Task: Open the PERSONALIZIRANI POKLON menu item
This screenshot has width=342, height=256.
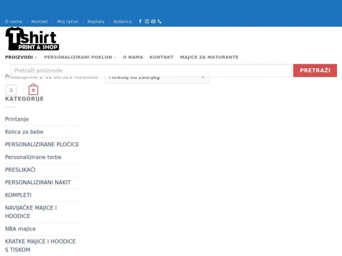Action: click(x=78, y=57)
